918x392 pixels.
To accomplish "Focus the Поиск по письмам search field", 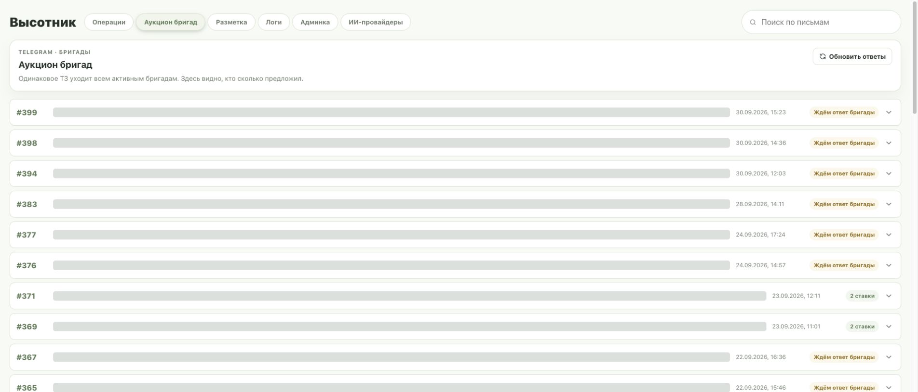I will [821, 22].
